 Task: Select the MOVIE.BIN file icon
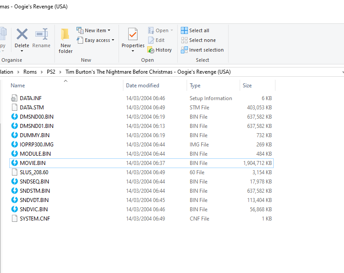tap(15, 163)
